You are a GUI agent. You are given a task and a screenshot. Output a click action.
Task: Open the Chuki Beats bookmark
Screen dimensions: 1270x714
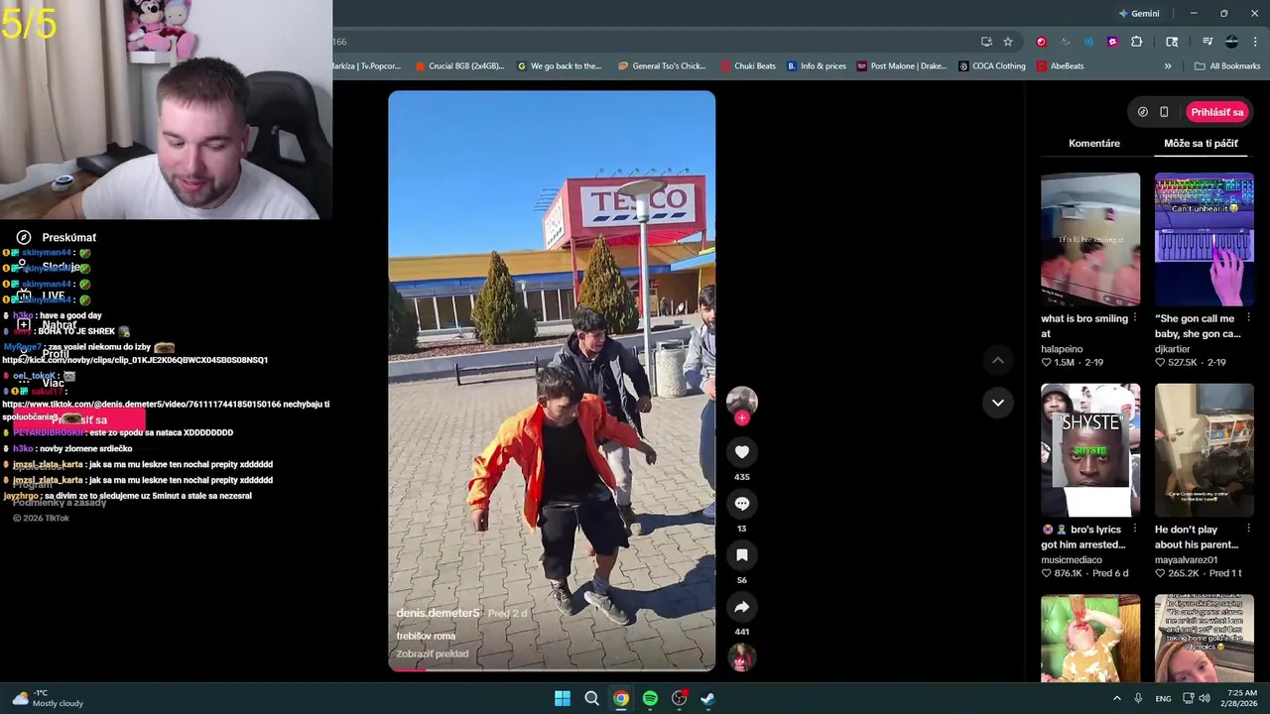747,66
